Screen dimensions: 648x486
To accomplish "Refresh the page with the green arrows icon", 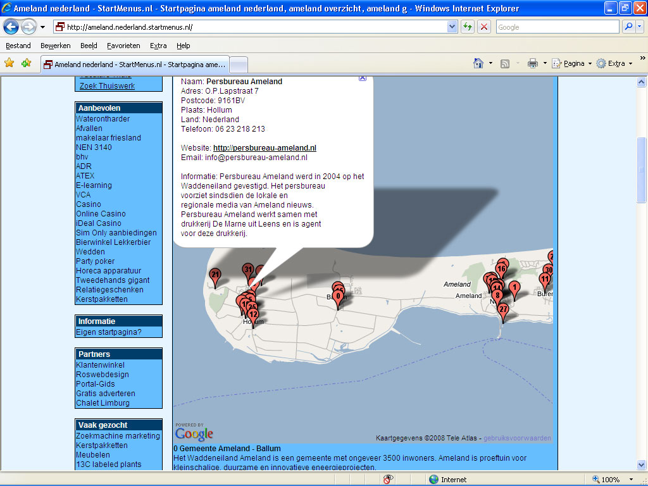I will (468, 27).
